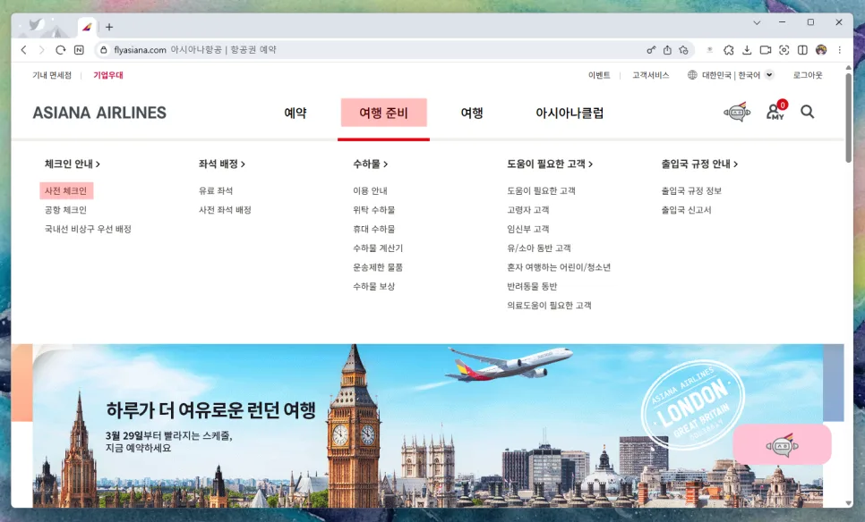Open the browser three-dot menu
This screenshot has height=522, width=865.
[840, 49]
